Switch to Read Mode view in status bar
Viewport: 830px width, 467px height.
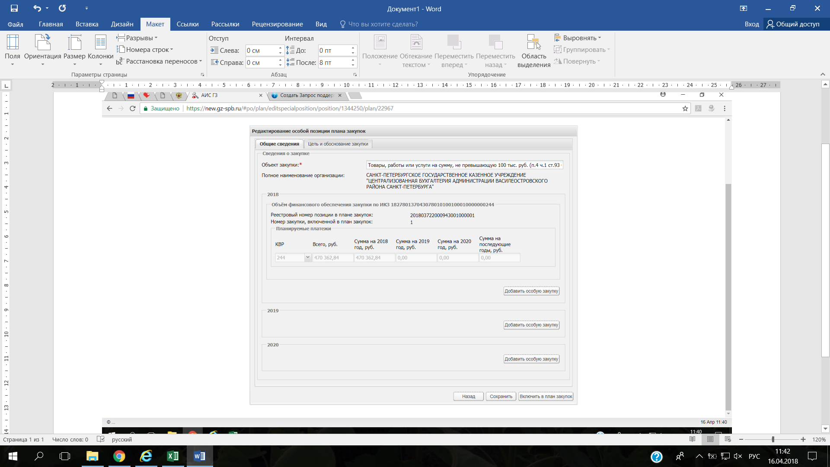693,439
